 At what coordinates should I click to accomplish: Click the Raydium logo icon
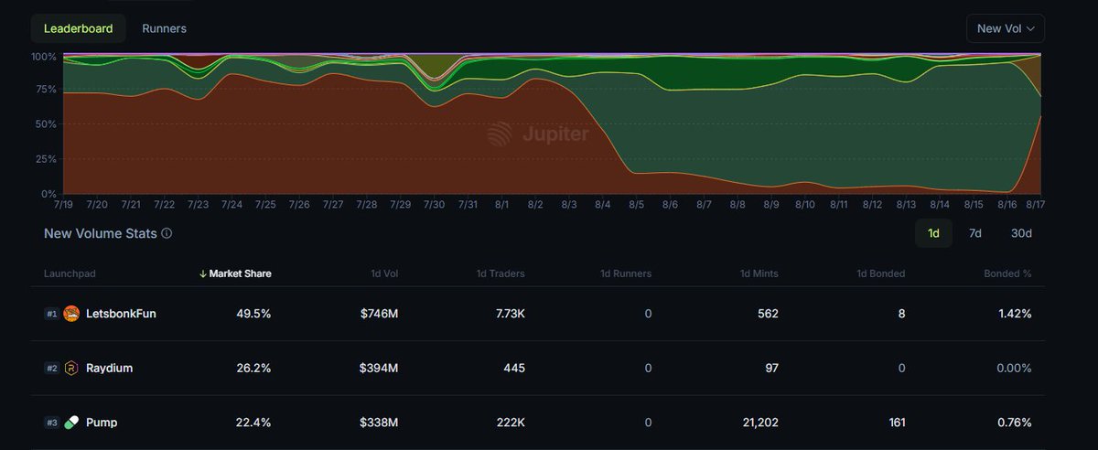[71, 368]
